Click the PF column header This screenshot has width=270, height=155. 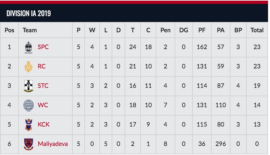point(202,30)
